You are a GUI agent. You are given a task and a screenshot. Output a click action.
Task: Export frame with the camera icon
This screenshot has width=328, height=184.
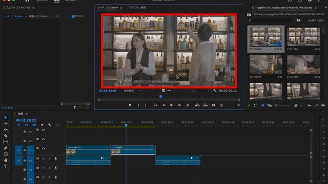(213, 105)
